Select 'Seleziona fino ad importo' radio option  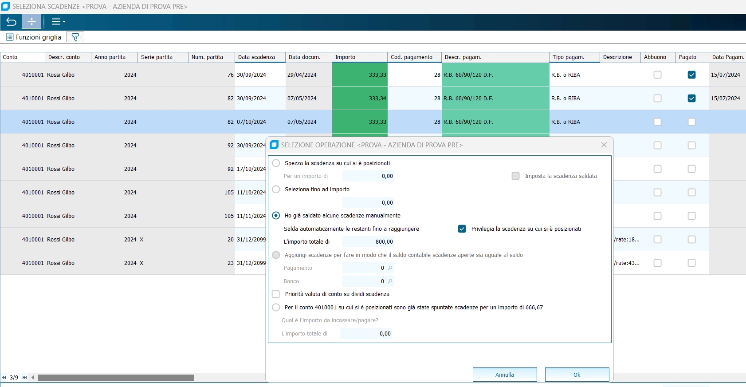tap(276, 190)
